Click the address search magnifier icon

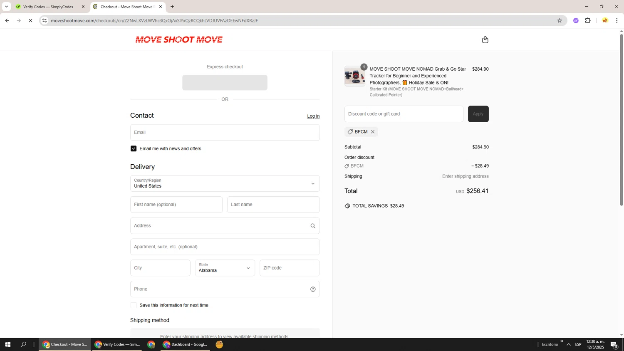point(313,226)
